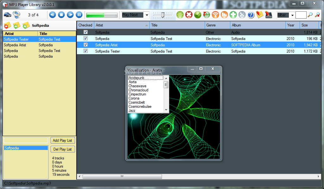Screen dimensions: 324x189
Task: Clear search with red-X magnifier icon
Action: point(317,15)
